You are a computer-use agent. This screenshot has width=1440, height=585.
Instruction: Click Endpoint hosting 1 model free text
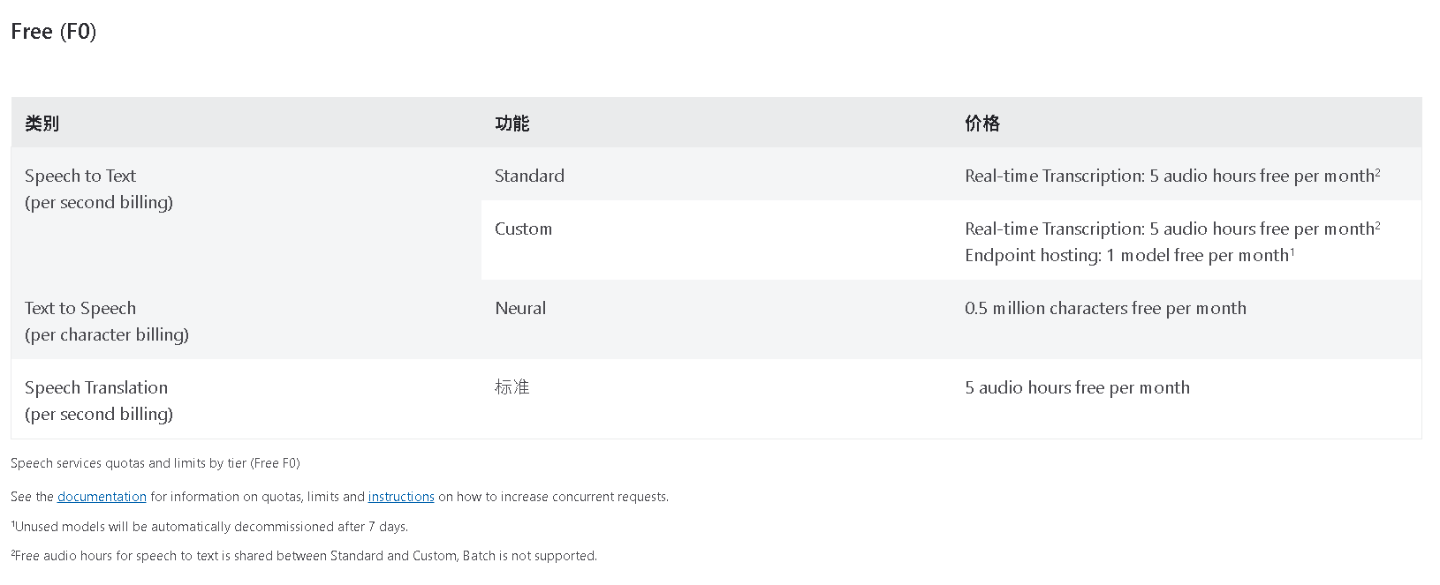click(1129, 255)
